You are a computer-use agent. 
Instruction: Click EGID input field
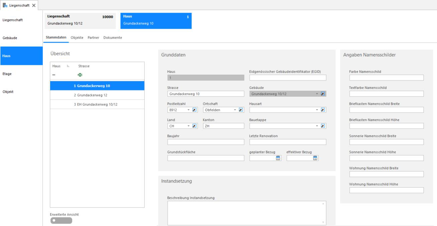click(288, 78)
